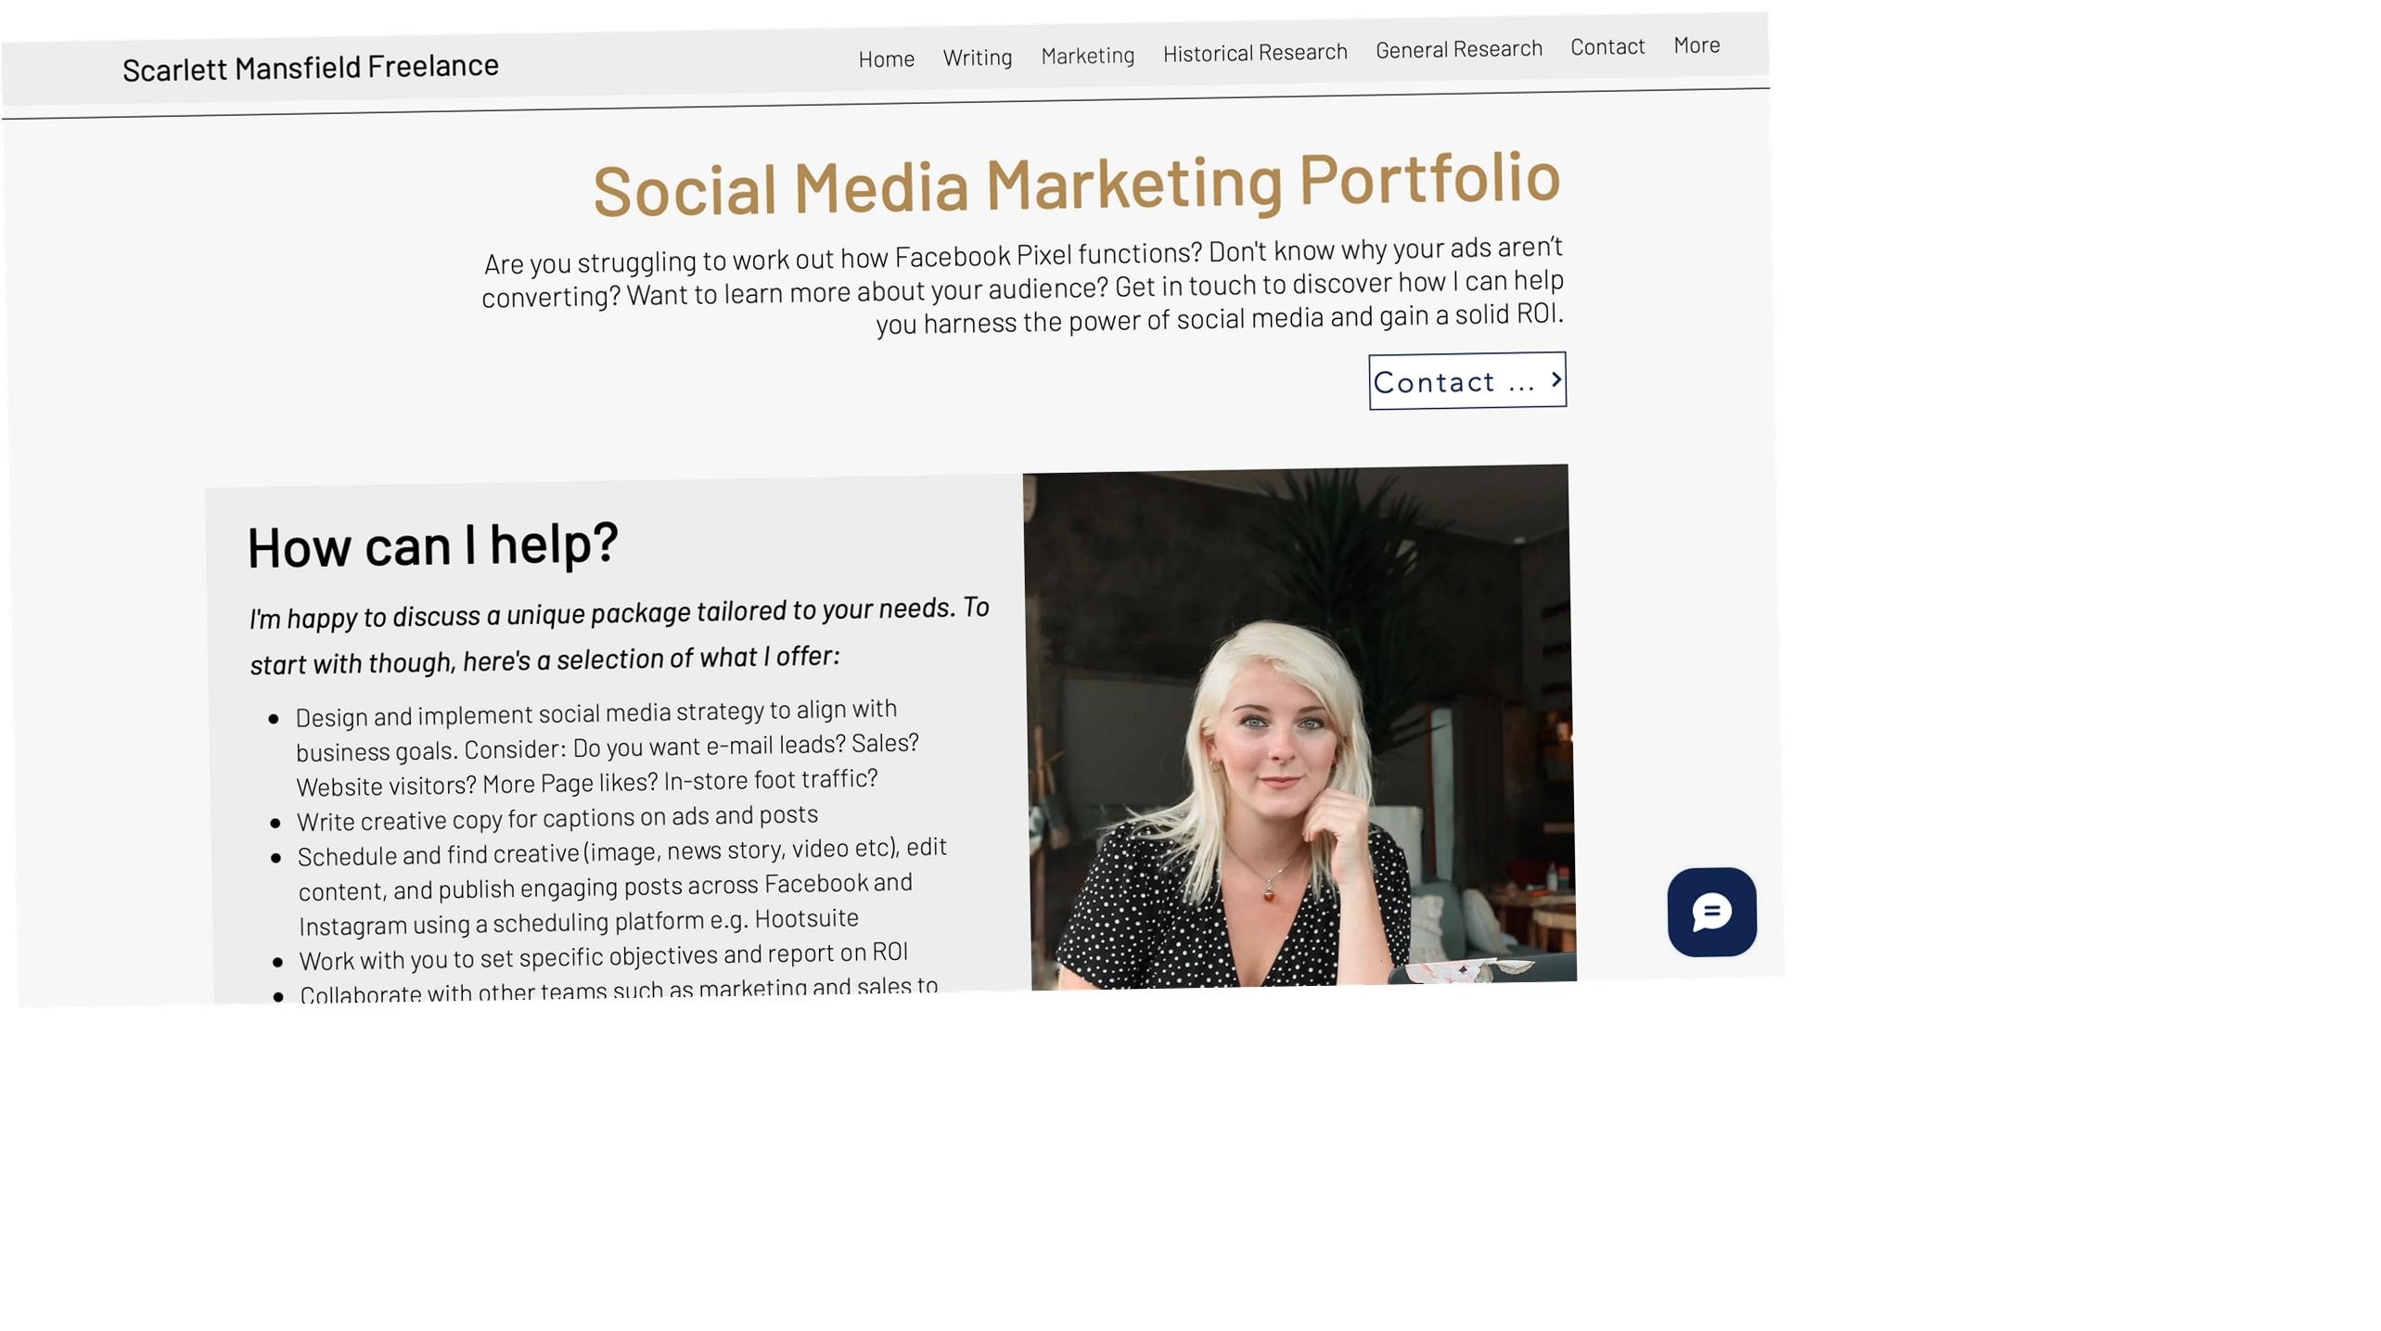
Task: Click the Write creative copy for captions bullet
Action: [x=557, y=818]
